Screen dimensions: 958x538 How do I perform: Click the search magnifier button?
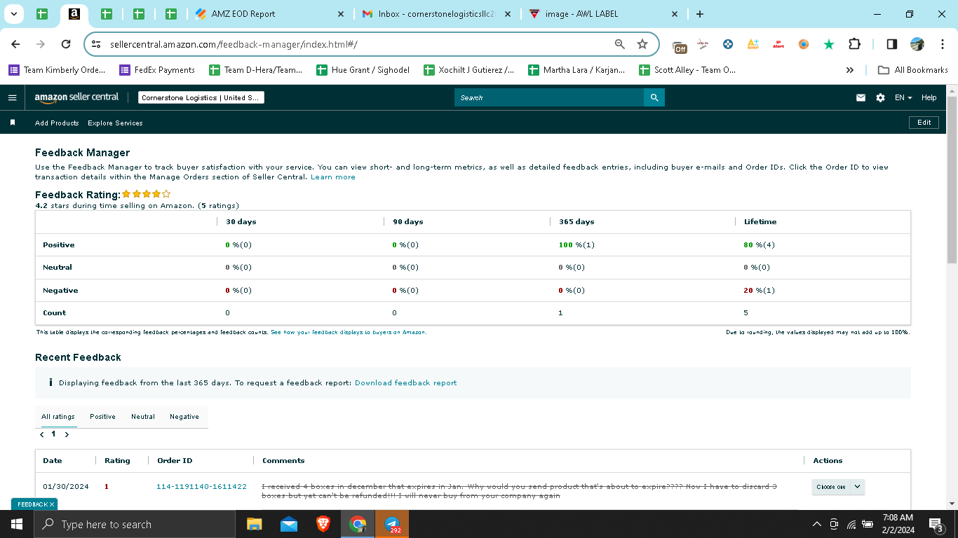tap(654, 97)
